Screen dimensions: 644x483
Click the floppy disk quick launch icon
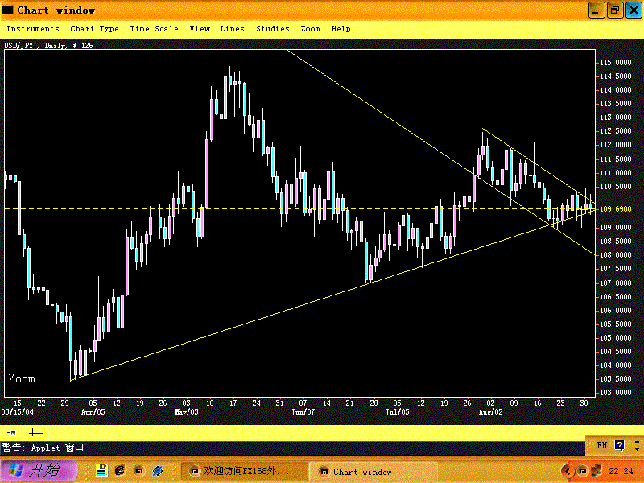[101, 471]
